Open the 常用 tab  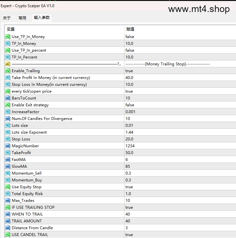point(22,18)
